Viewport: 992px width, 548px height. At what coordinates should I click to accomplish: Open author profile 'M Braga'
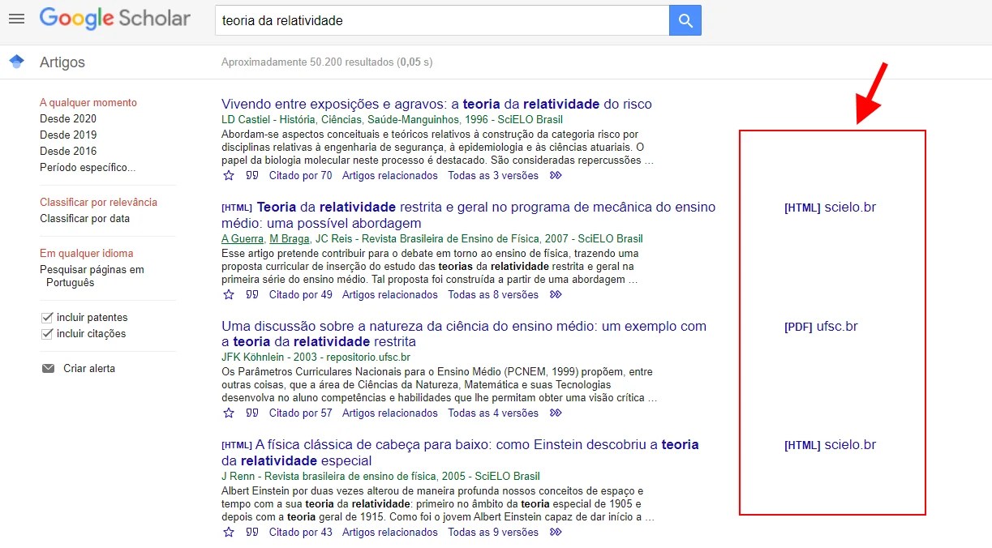point(289,238)
